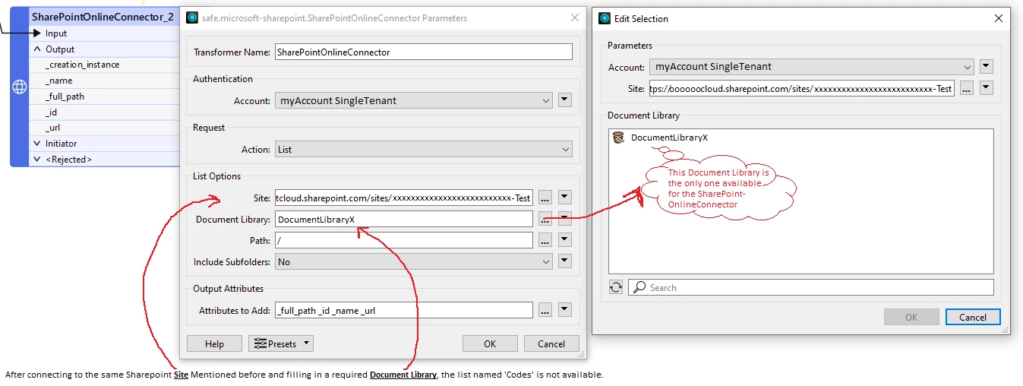1023x386 pixels.
Task: Collapse the Output port of the transformer
Action: click(37, 49)
